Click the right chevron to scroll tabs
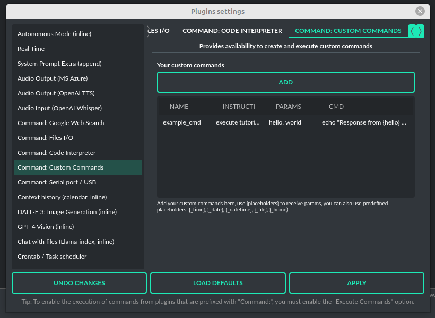Screen dimensions: 435x318 click(x=419, y=31)
